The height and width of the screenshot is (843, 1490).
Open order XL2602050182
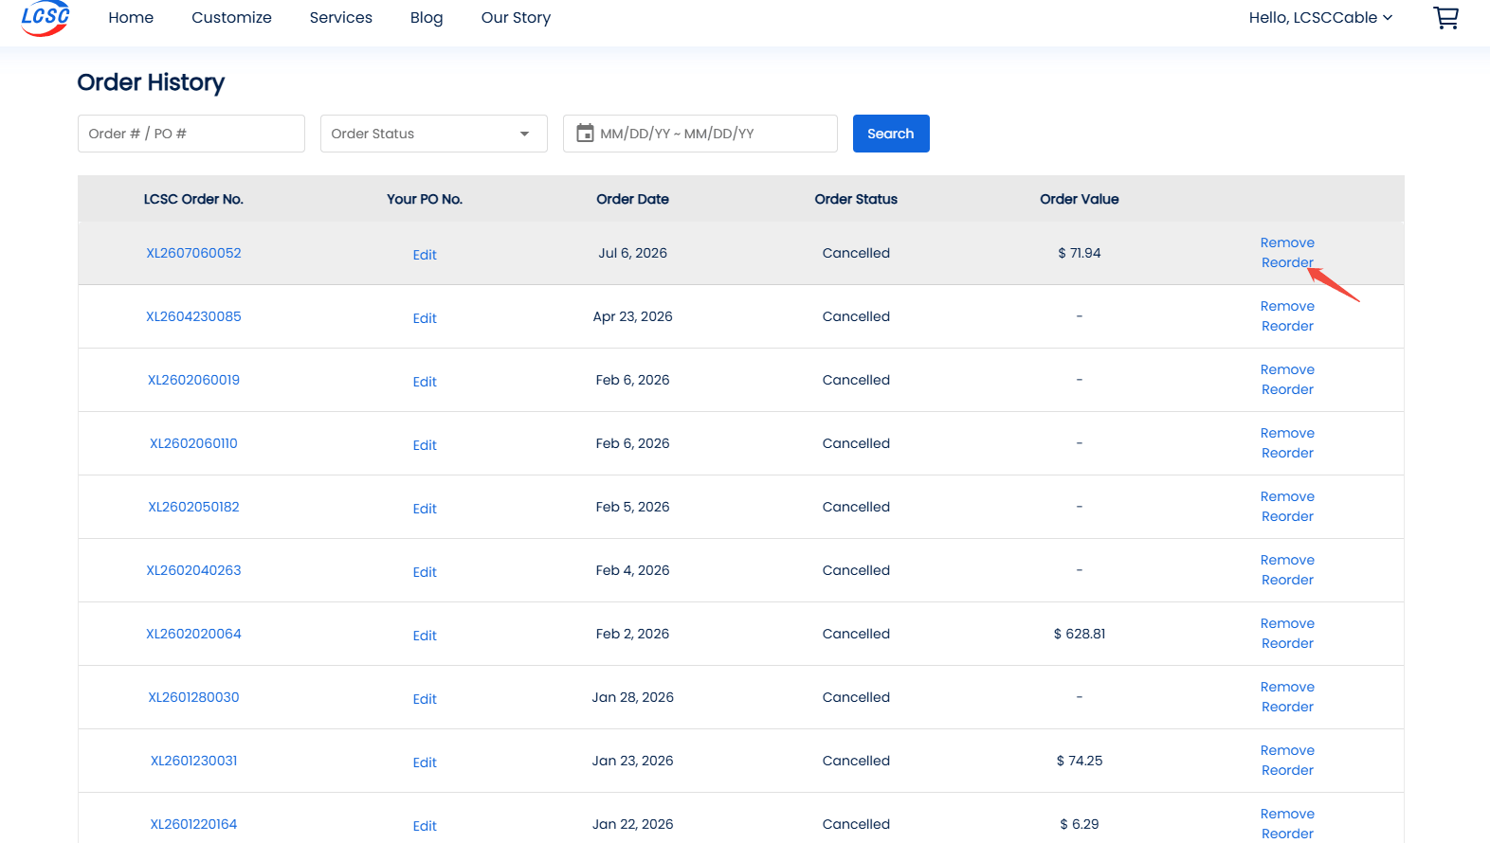pos(193,507)
